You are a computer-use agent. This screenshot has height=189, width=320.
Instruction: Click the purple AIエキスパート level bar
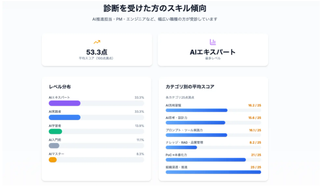point(65,103)
